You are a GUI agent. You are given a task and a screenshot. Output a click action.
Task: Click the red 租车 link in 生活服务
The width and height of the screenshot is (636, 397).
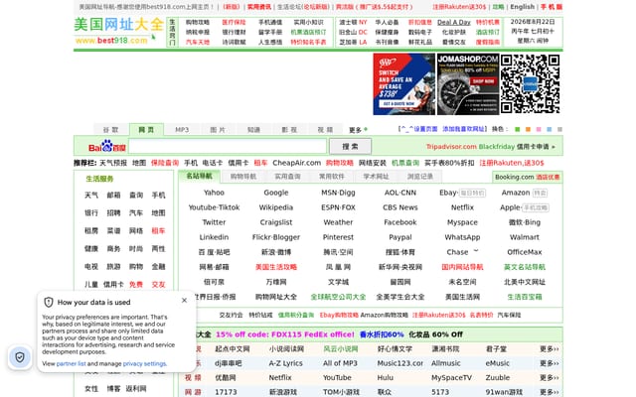[x=158, y=231]
